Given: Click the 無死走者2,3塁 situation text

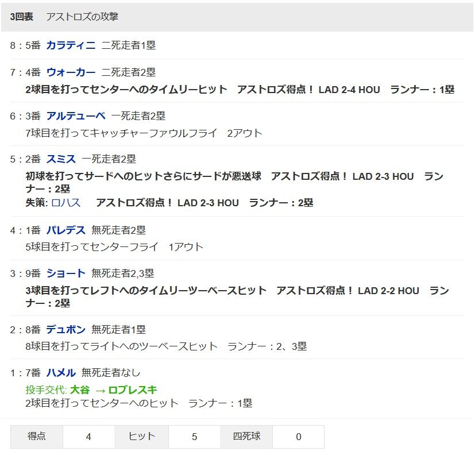Looking at the screenshot, I should 123,273.
